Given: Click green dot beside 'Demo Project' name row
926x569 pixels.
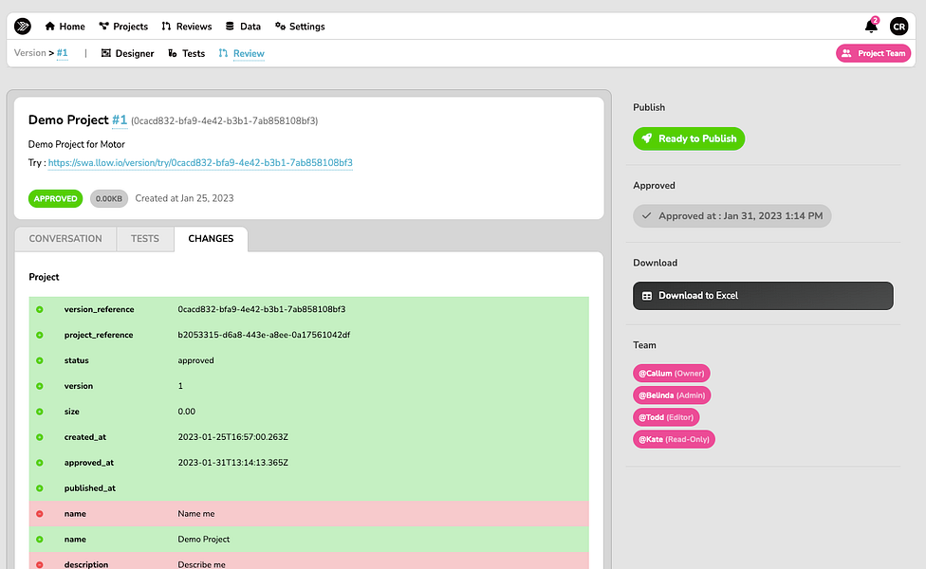Looking at the screenshot, I should (40, 540).
